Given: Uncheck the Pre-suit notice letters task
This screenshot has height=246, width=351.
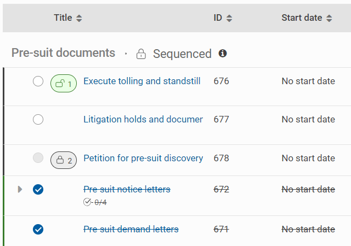Looking at the screenshot, I should 38,190.
